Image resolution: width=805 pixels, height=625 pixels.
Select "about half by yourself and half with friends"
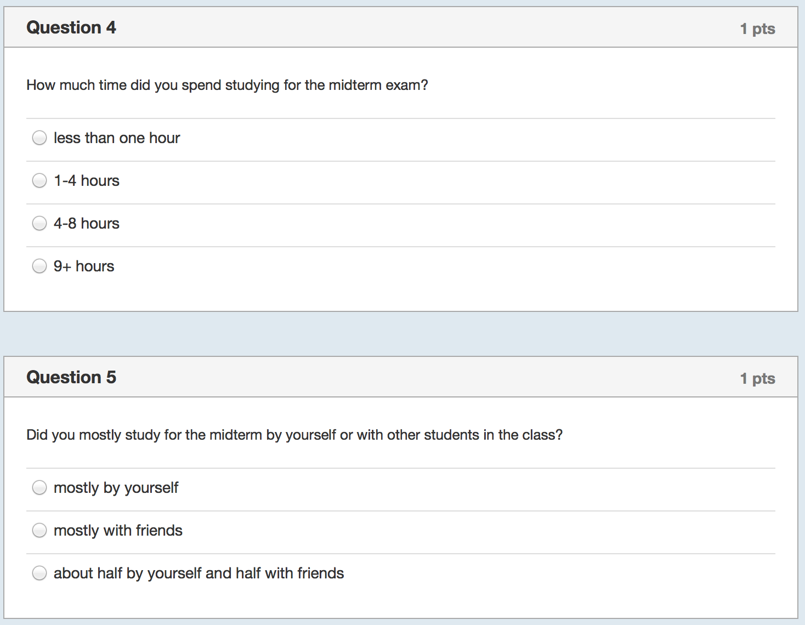pos(39,573)
